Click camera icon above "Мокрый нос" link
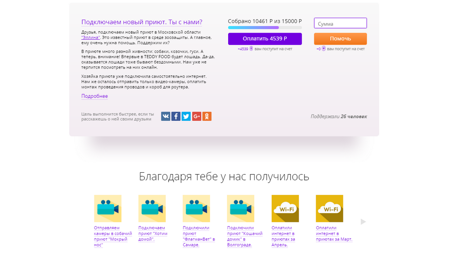 pos(108,208)
